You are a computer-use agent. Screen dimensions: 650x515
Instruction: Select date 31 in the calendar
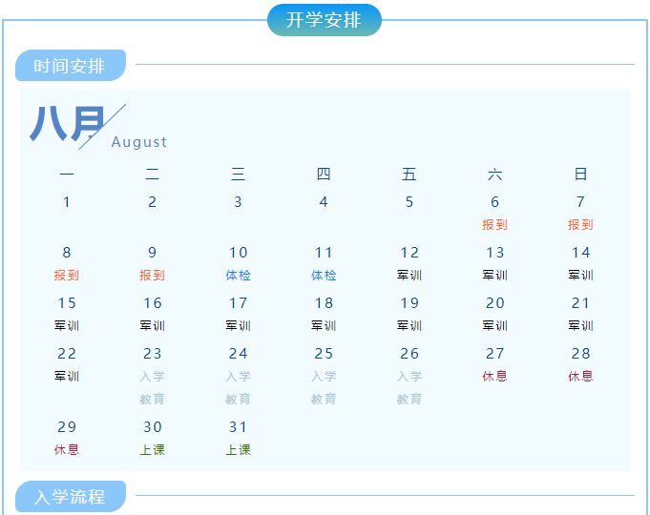[x=238, y=426]
